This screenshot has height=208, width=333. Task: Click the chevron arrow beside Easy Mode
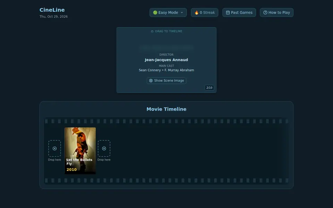point(182,12)
